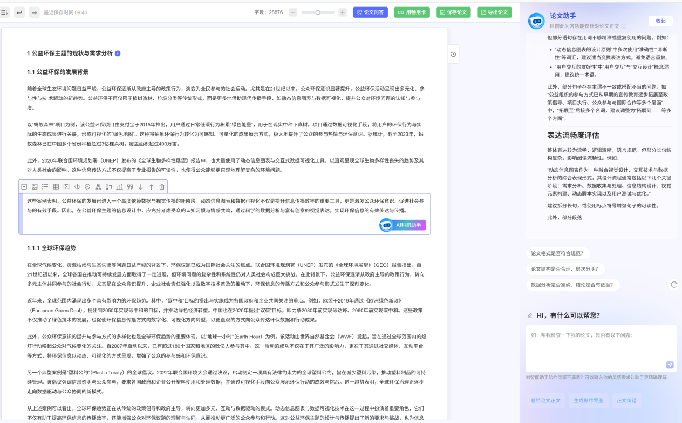This screenshot has height=423, width=682.
Task: Click the AI lightbulb icon in block toolbar
Action: [87, 187]
